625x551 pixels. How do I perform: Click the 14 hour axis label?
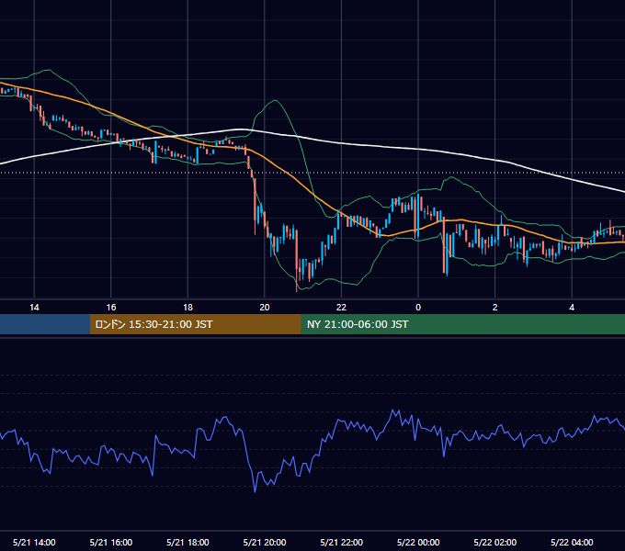click(34, 308)
